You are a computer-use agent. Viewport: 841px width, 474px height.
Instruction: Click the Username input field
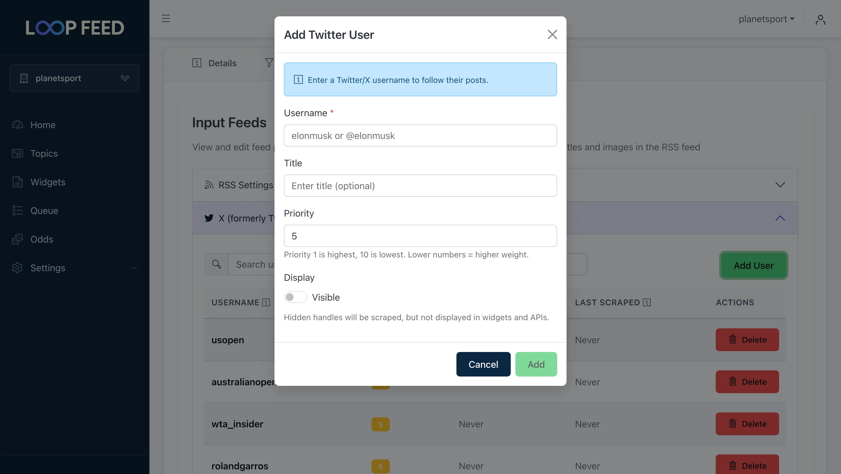(420, 135)
